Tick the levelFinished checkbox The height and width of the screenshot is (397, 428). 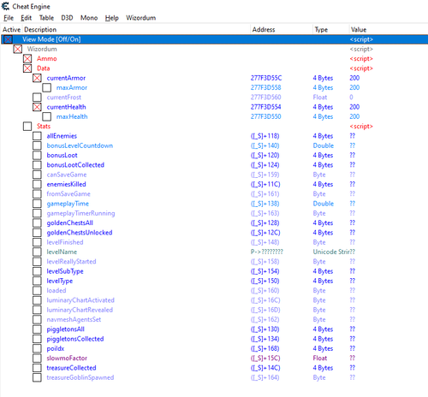pyautogui.click(x=37, y=242)
